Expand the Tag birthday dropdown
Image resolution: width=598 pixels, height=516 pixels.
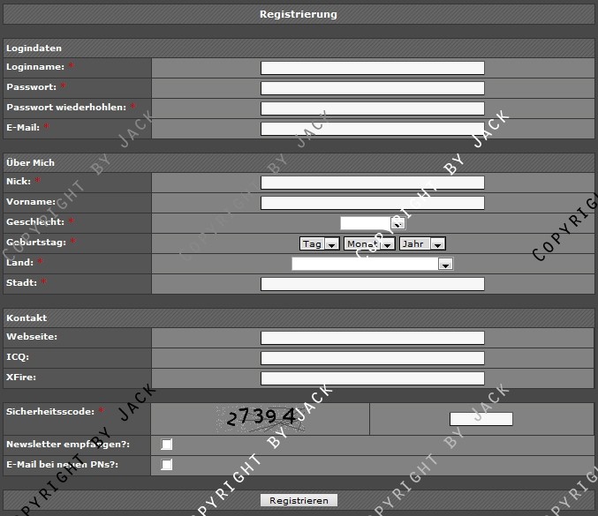(319, 243)
